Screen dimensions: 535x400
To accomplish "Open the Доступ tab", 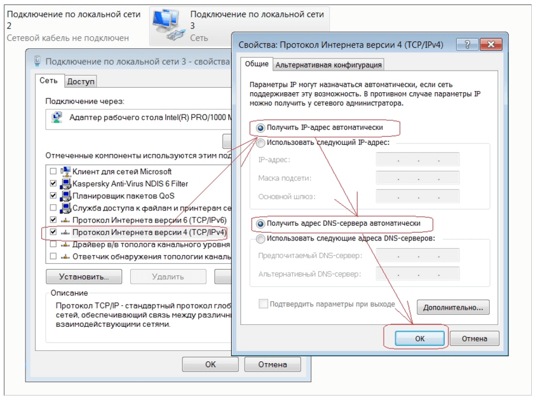I will (81, 81).
